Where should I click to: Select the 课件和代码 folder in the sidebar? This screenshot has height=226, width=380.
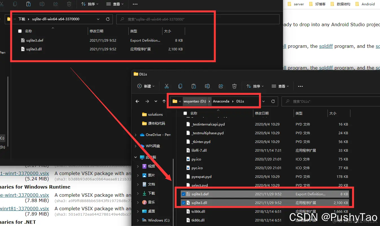154,123
